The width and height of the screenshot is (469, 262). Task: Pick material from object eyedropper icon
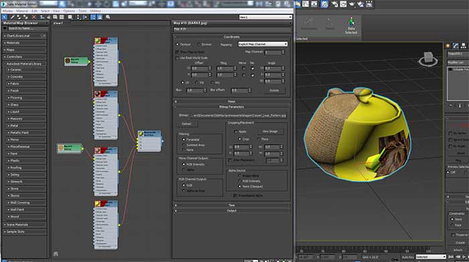(x=13, y=17)
